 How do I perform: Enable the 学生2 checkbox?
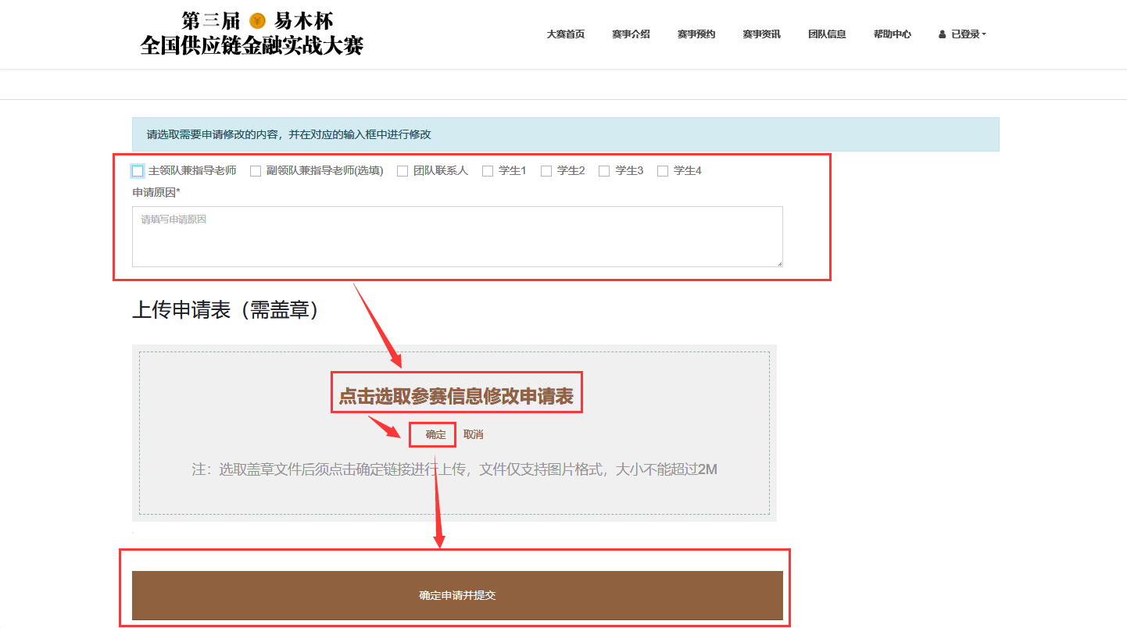click(546, 171)
